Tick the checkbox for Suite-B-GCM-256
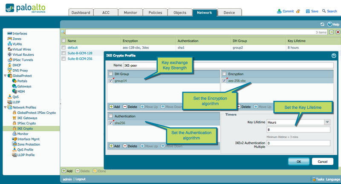The image size is (341, 184). pos(63,59)
